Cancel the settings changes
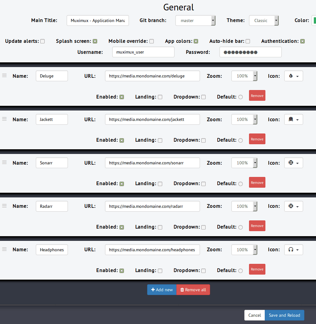Viewport: 316px width, 324px height. [254, 315]
